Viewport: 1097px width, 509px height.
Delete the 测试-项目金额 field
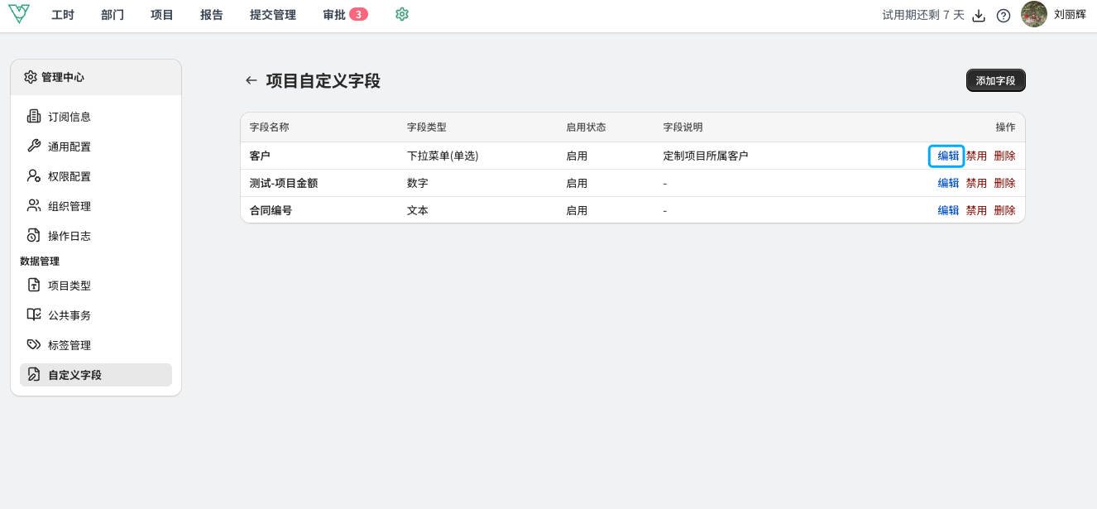pos(1004,183)
